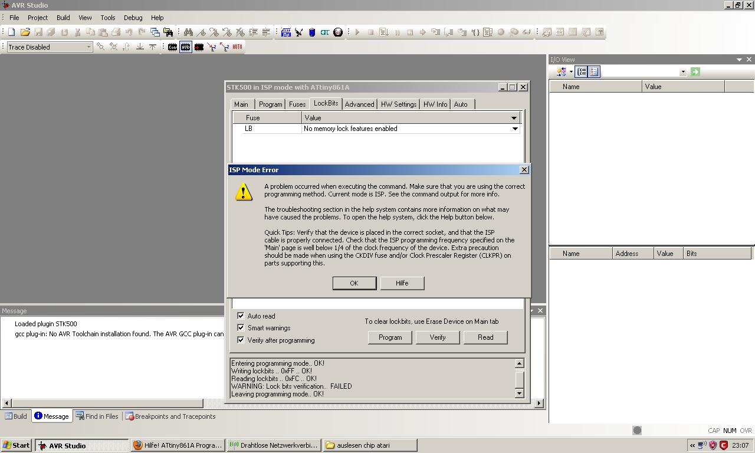The image size is (755, 453).
Task: Open the View menu
Action: point(85,18)
